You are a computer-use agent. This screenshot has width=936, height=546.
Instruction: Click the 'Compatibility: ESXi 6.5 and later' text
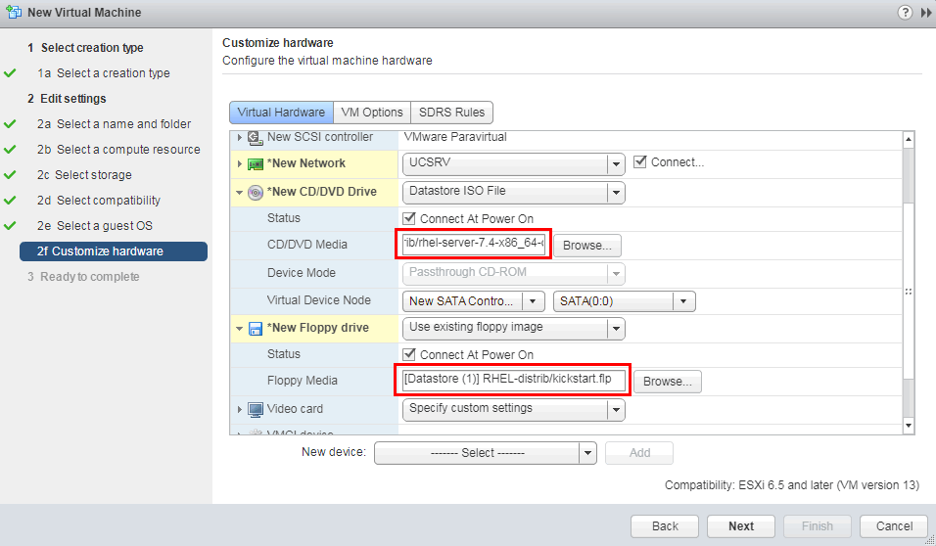pyautogui.click(x=792, y=485)
